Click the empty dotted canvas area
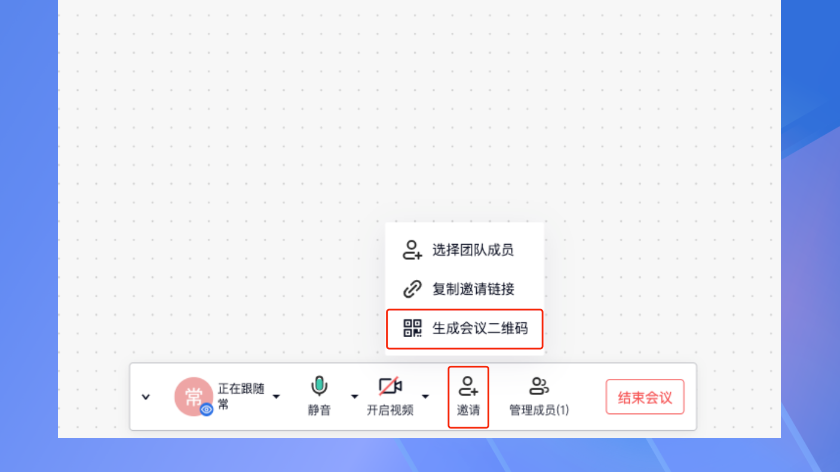 point(418,119)
